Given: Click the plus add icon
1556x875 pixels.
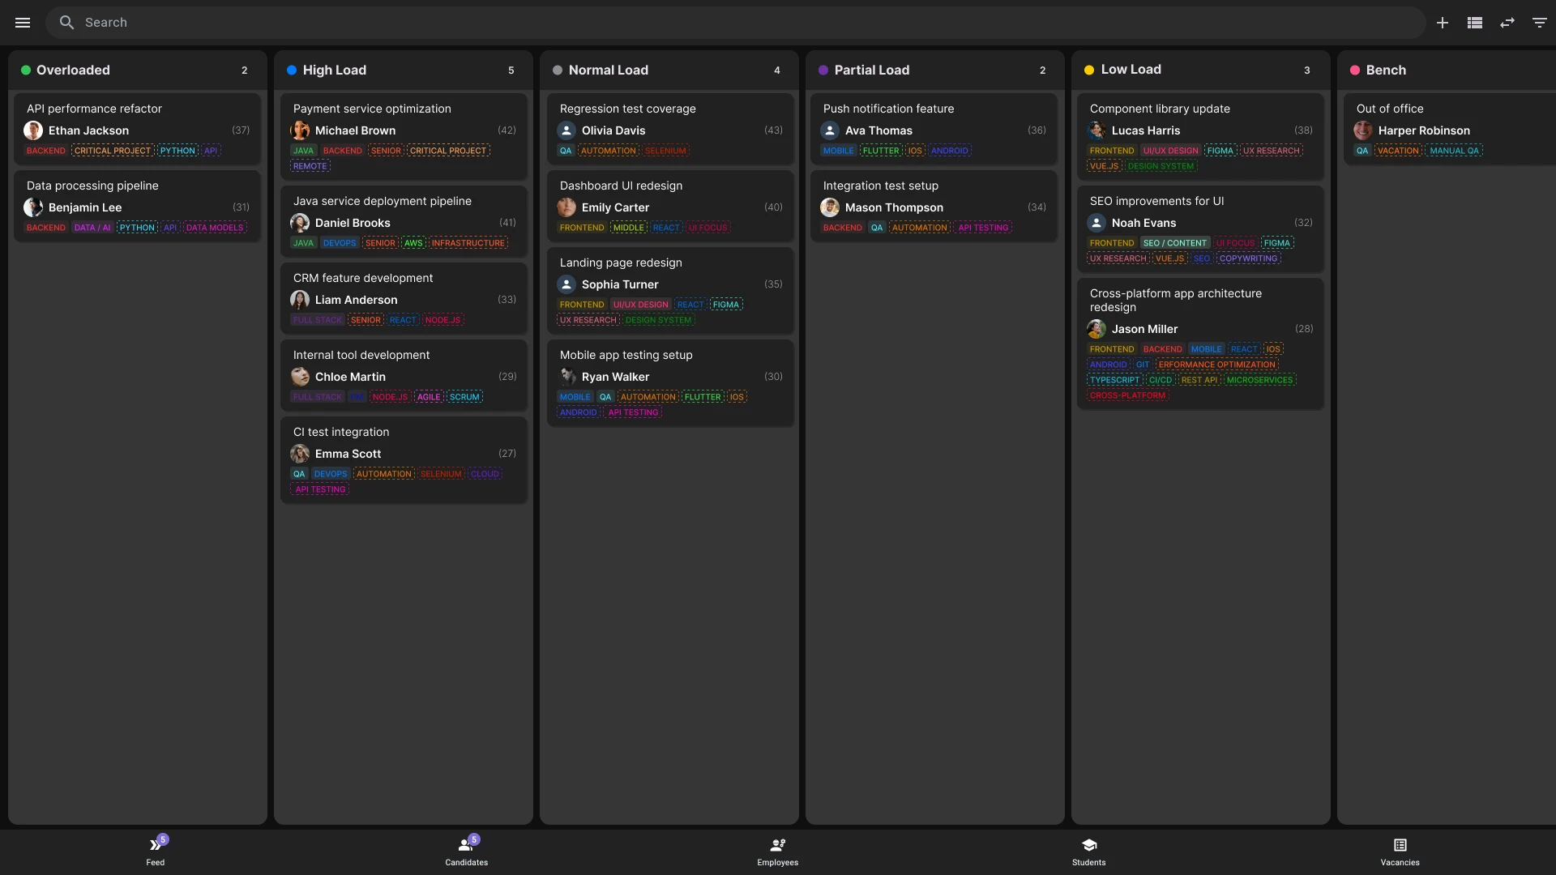Looking at the screenshot, I should point(1443,23).
